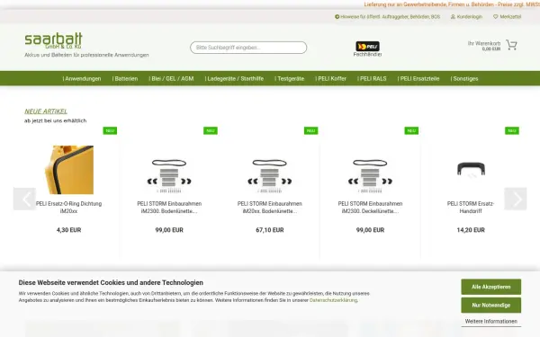Open Weitere Informationen about cookies
Image resolution: width=540 pixels, height=337 pixels.
491,322
